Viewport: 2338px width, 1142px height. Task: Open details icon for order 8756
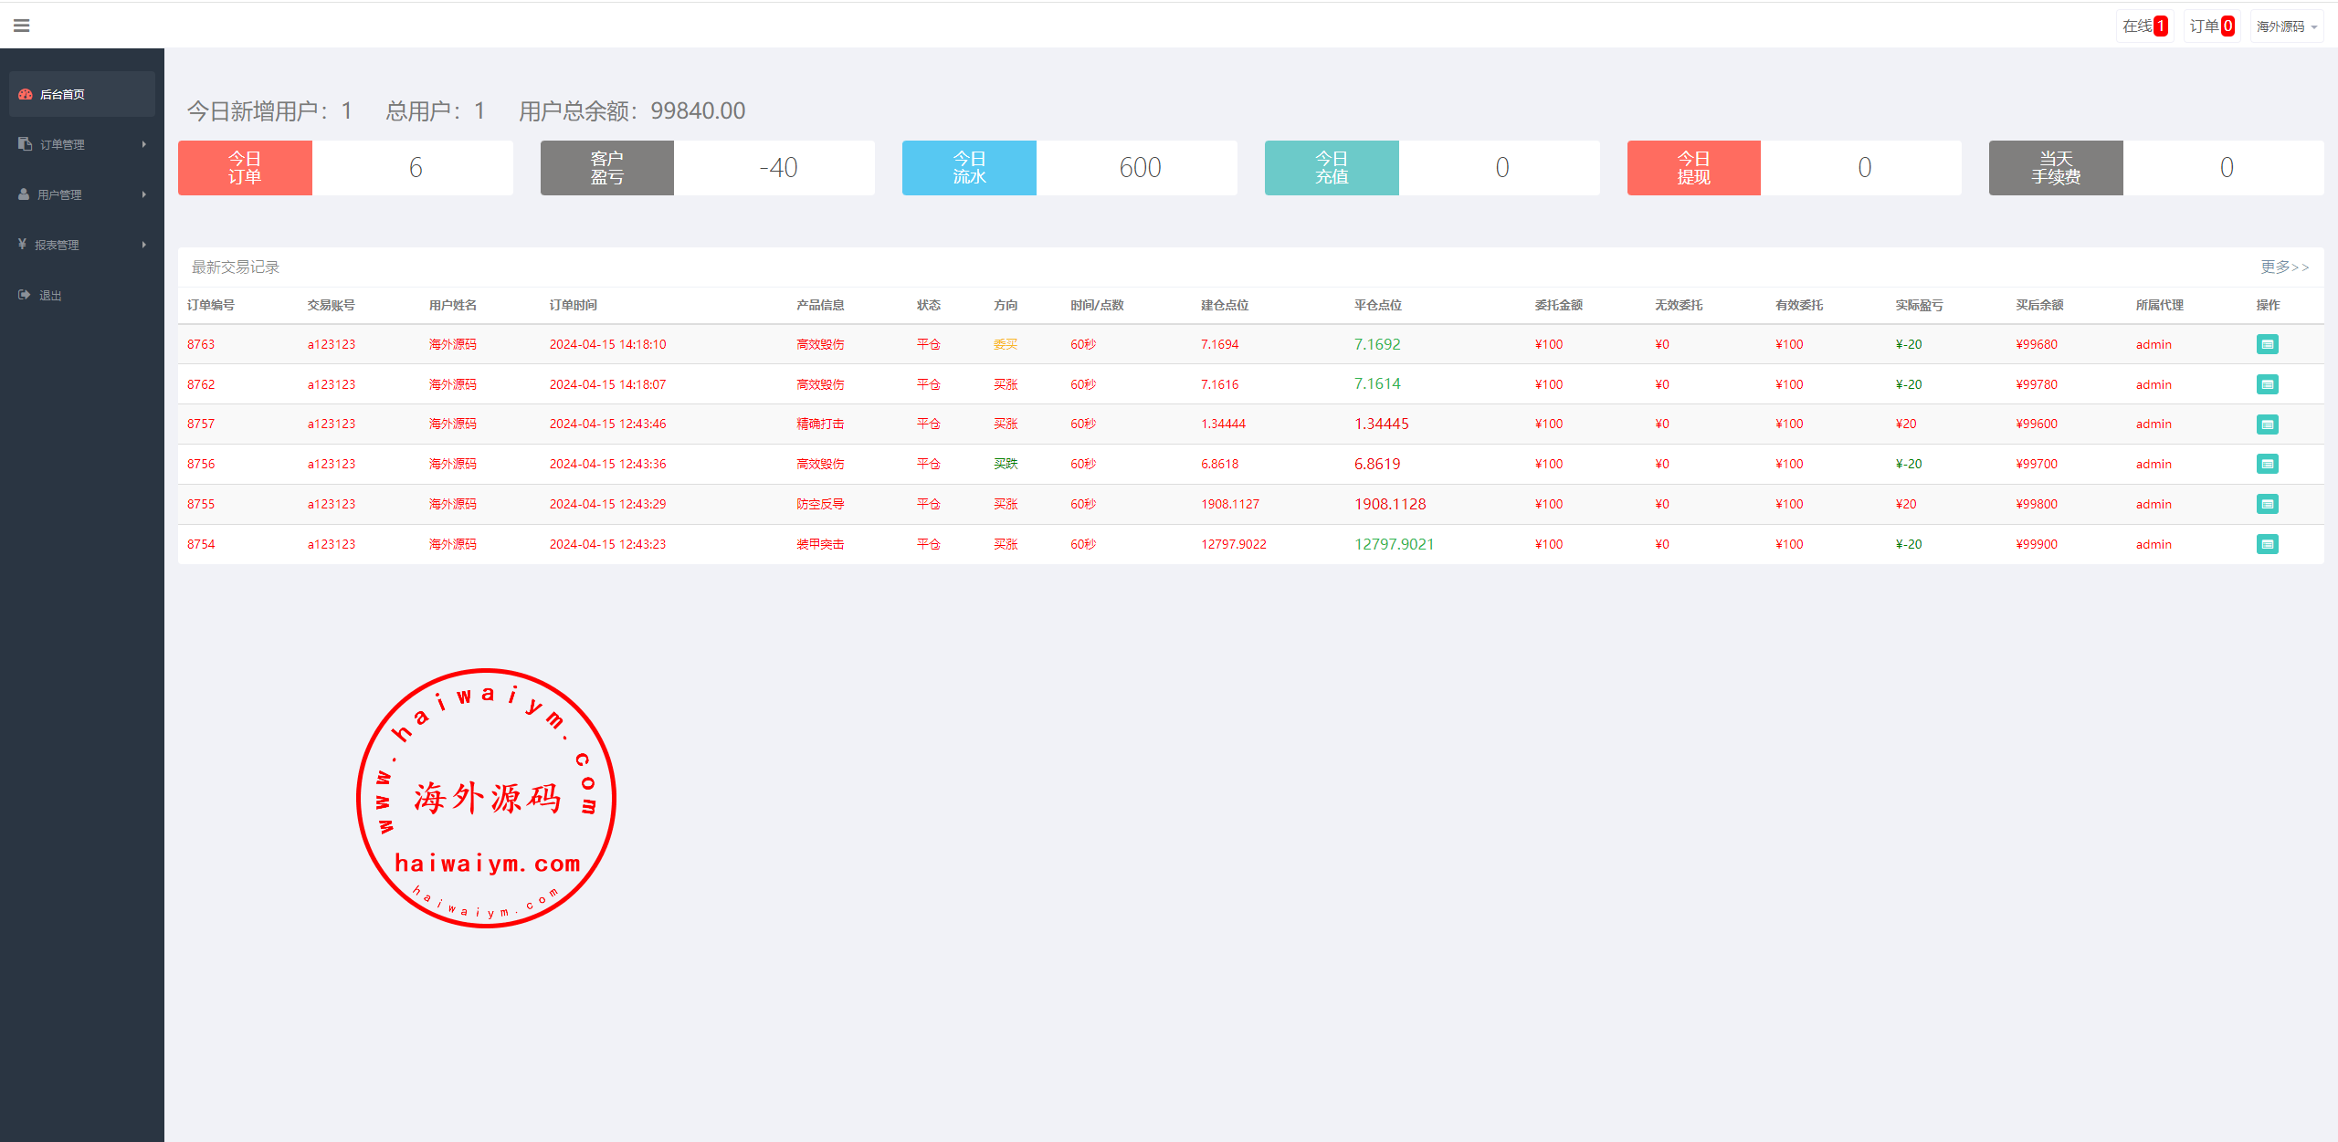point(2267,464)
